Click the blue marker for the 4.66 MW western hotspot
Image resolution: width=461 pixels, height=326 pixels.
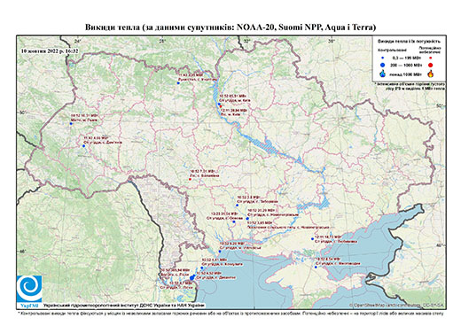pyautogui.click(x=83, y=146)
